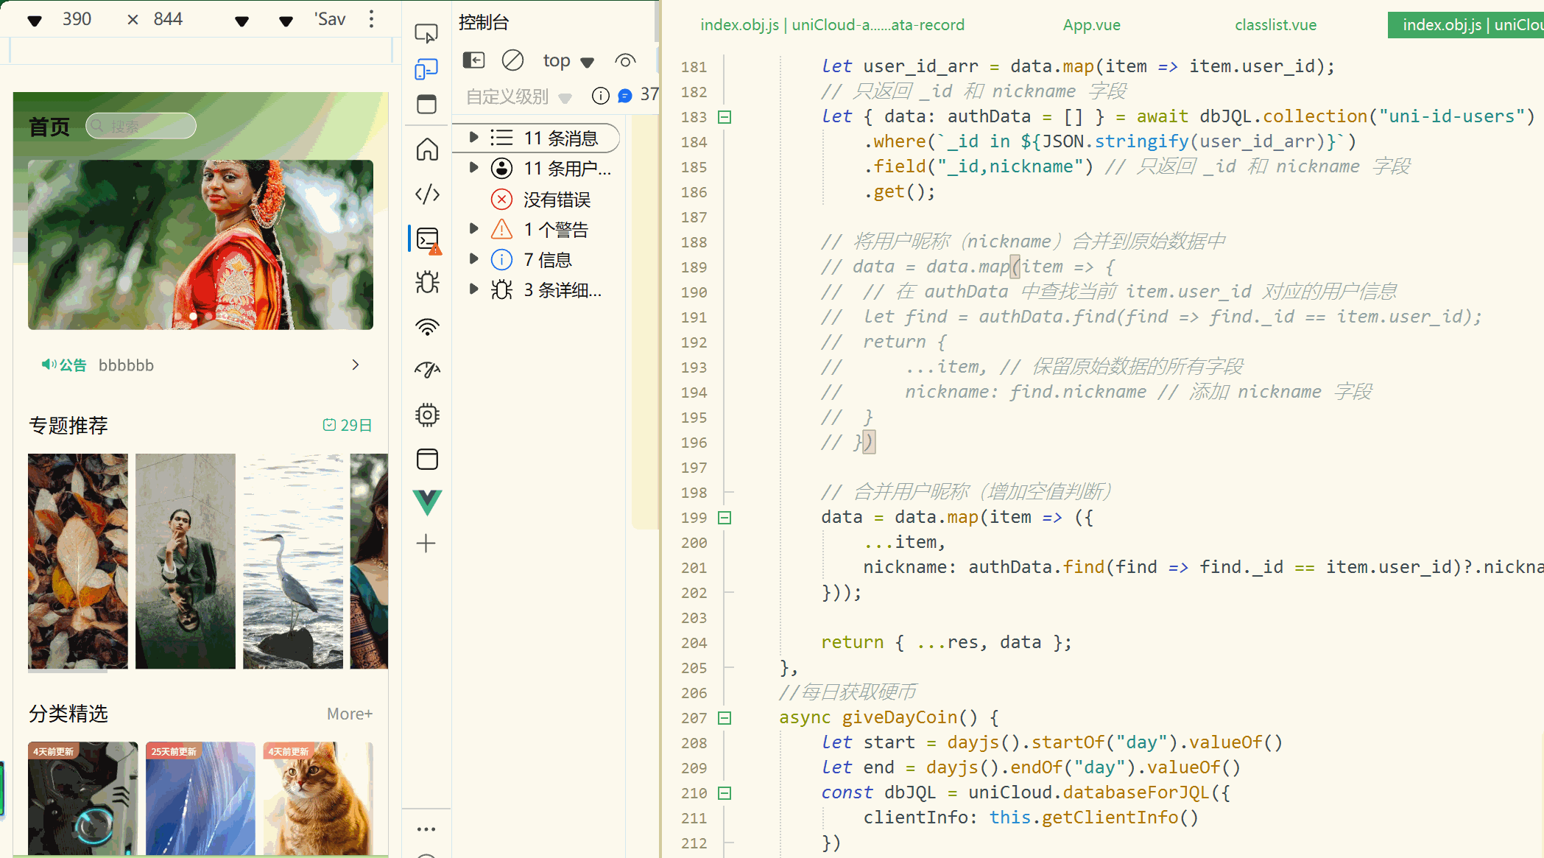This screenshot has height=858, width=1544.
Task: Expand the 11 条消息 group
Action: point(474,138)
